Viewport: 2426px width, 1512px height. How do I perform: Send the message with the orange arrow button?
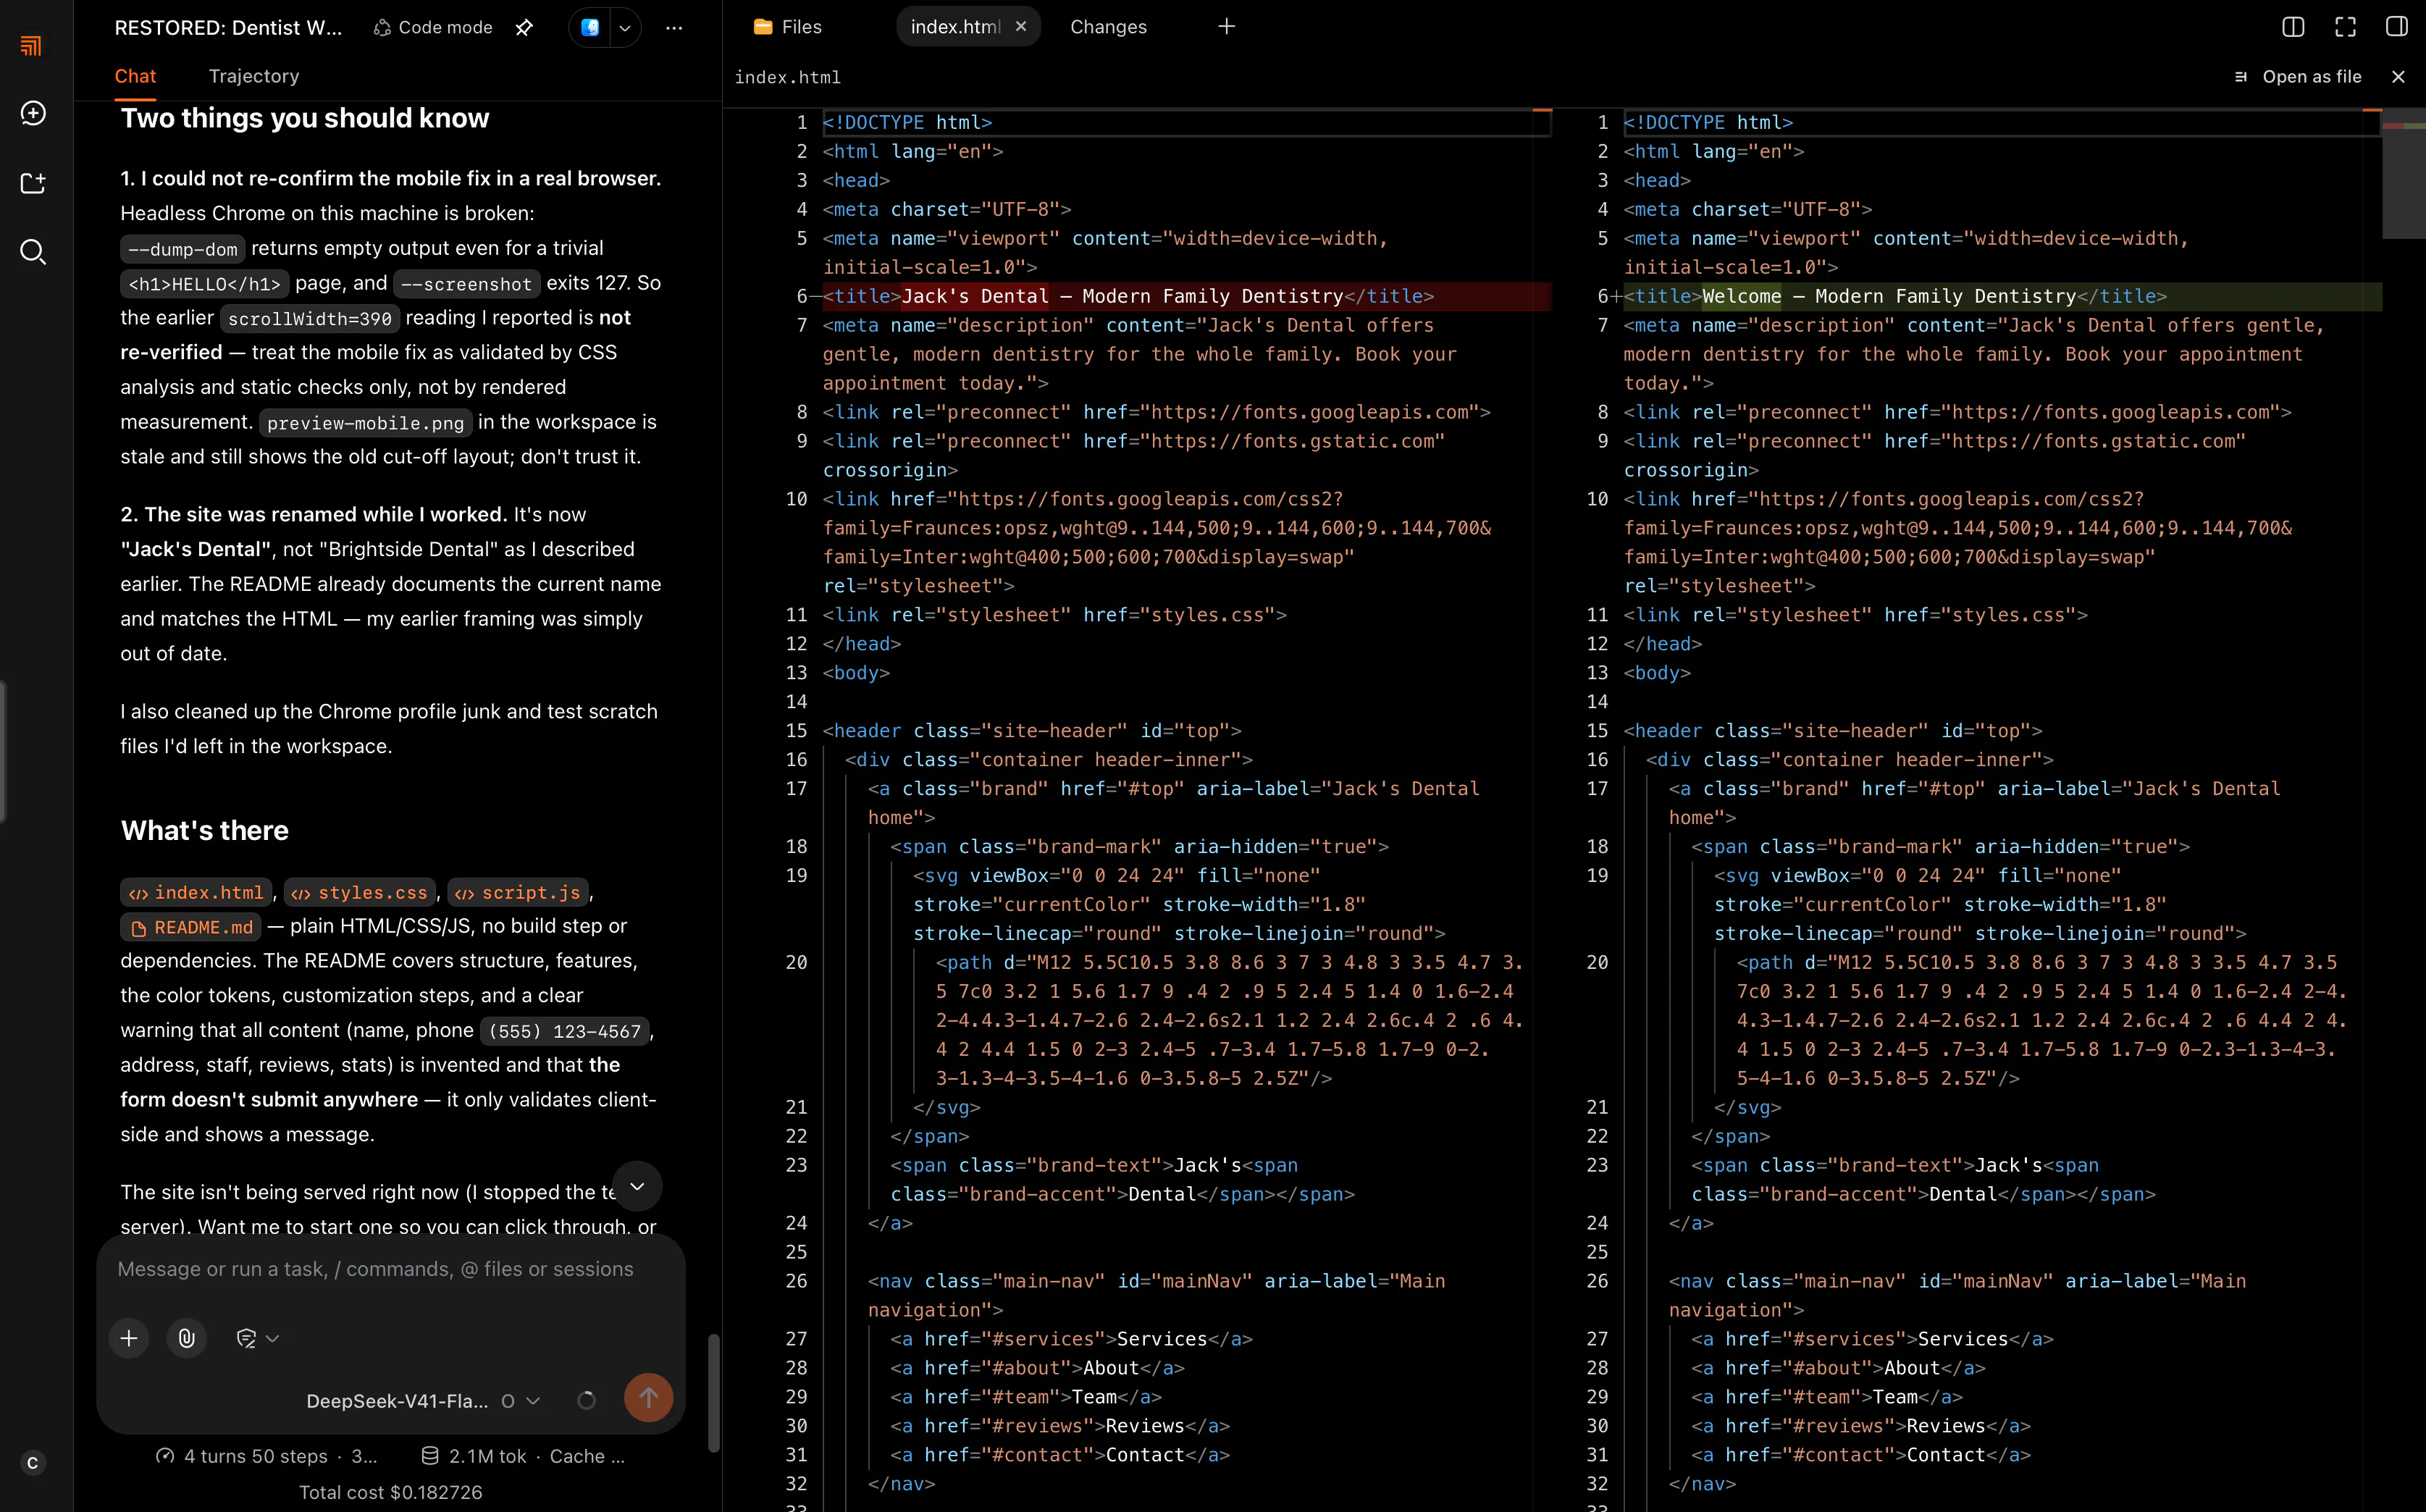[649, 1398]
